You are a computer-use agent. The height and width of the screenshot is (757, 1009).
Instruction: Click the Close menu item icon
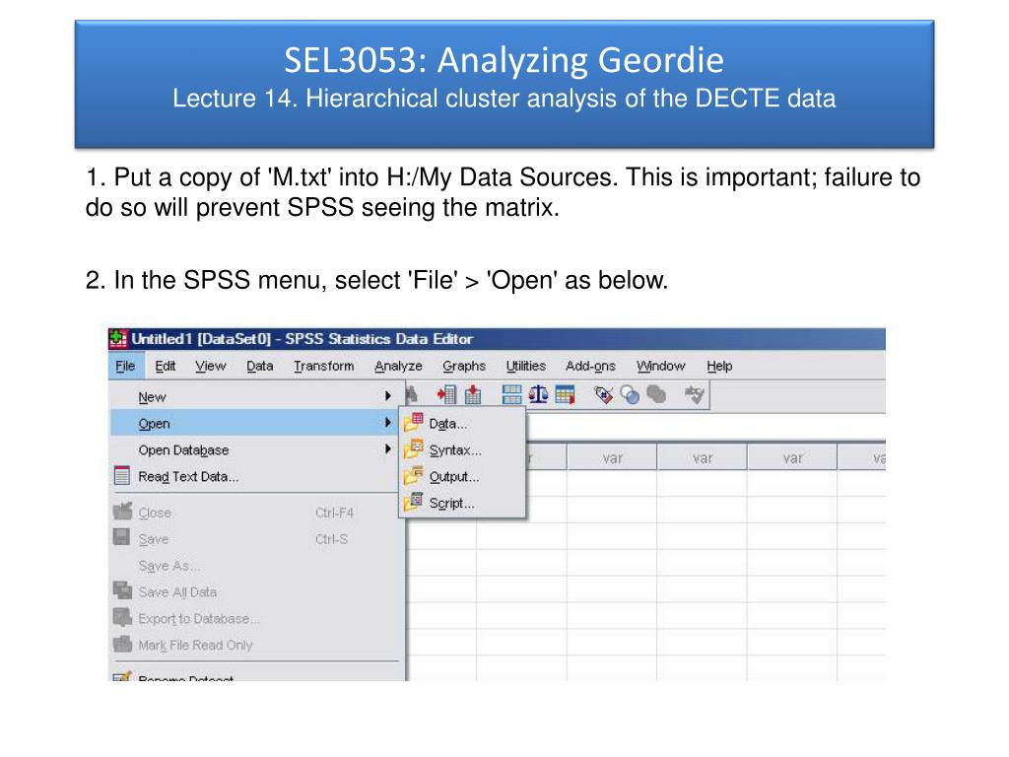(122, 512)
